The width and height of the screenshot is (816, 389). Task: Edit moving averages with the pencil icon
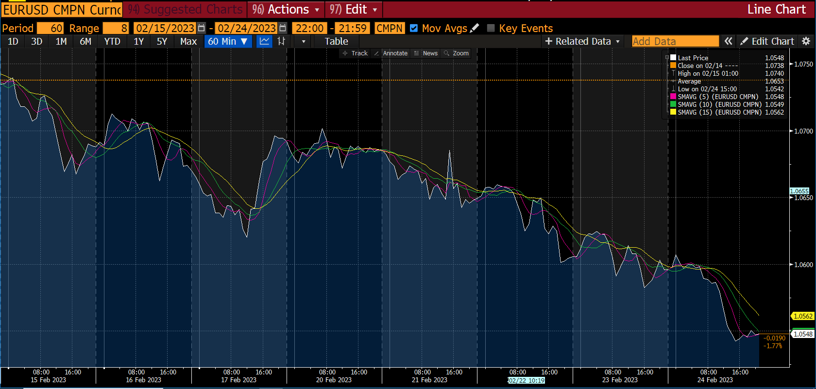pos(475,28)
